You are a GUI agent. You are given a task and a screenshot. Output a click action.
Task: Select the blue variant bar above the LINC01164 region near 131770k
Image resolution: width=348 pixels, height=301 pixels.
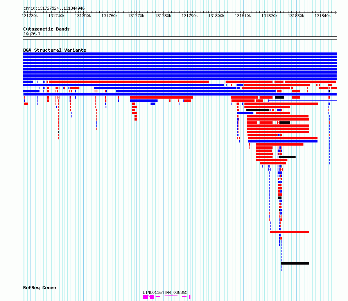(x=144, y=101)
